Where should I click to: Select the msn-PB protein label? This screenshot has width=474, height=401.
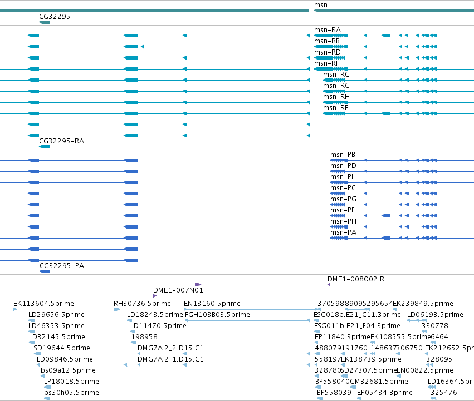pyautogui.click(x=343, y=155)
